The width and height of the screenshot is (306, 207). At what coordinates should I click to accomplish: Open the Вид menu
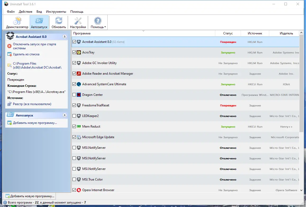[39, 12]
